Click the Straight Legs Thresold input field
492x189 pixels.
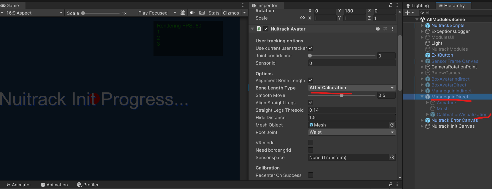[352, 110]
